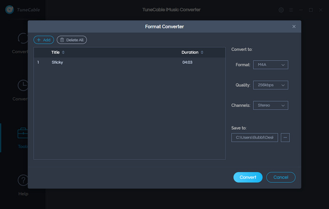
Task: Select the Sticky track row
Action: (129, 62)
